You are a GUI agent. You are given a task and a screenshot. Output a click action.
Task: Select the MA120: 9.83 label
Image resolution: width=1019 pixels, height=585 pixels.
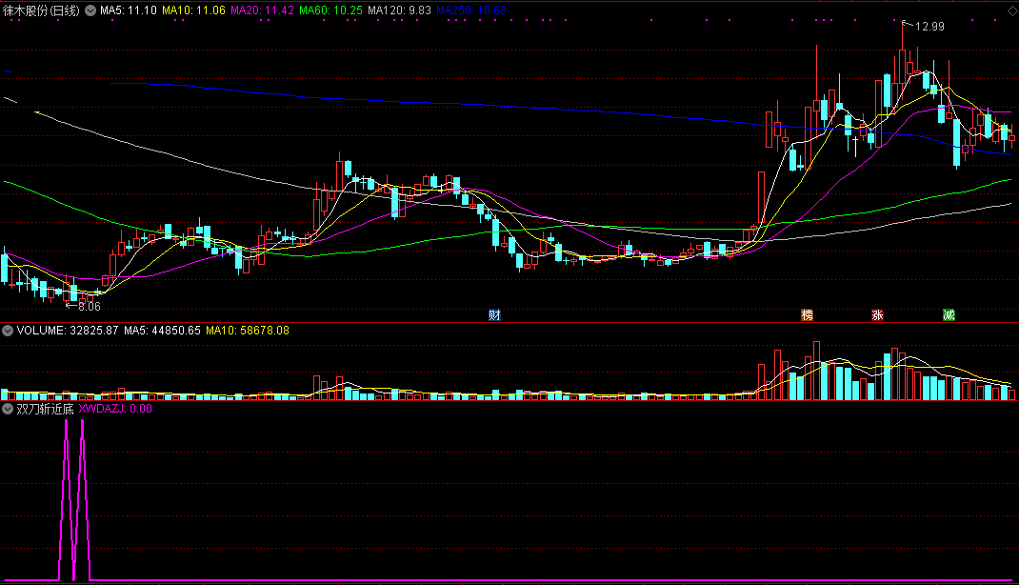(x=399, y=10)
